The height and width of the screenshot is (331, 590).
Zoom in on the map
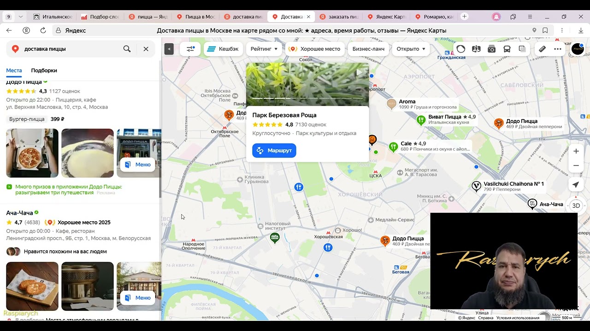pos(576,151)
